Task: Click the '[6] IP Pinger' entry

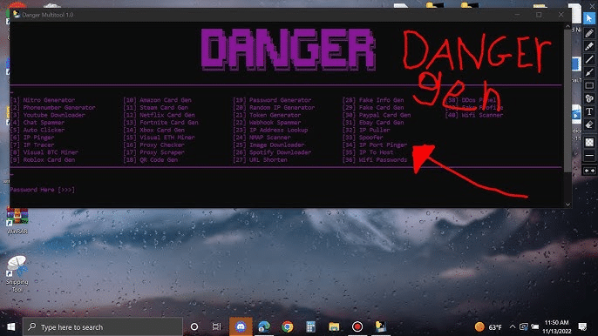Action: pyautogui.click(x=32, y=138)
